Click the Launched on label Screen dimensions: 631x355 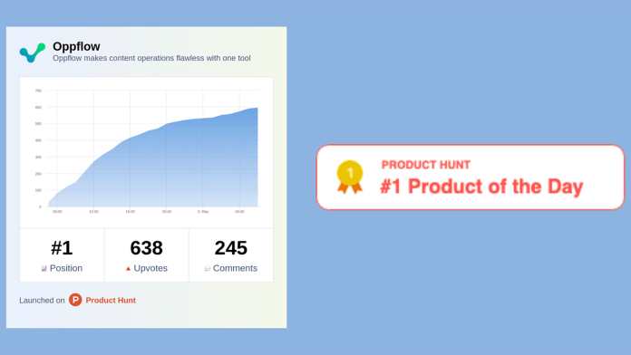(x=42, y=301)
